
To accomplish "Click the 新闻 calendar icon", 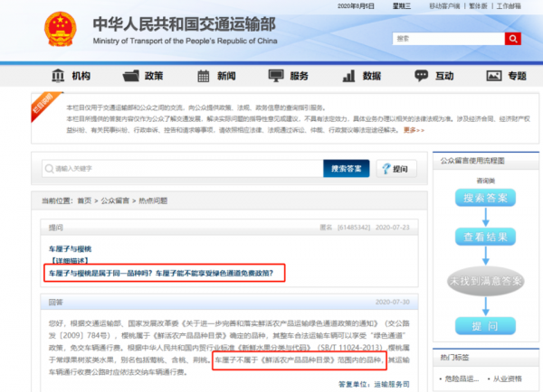I will [204, 76].
